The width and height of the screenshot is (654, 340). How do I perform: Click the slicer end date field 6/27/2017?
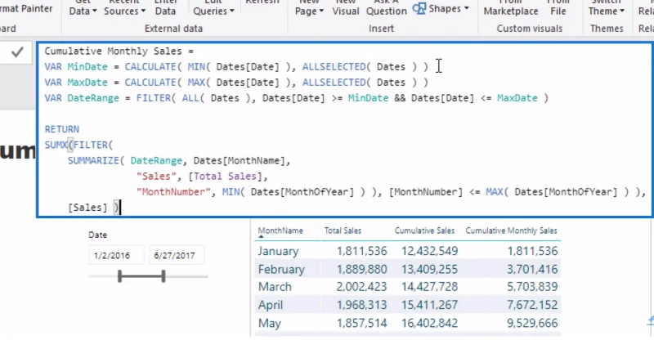pos(177,255)
